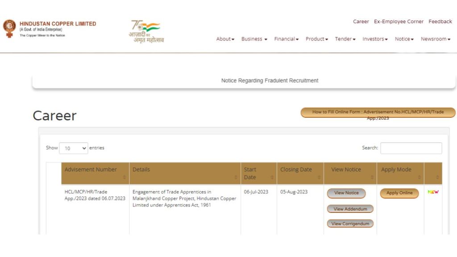Image resolution: width=457 pixels, height=257 pixels.
Task: Click the Closing Date column header
Action: 300,174
